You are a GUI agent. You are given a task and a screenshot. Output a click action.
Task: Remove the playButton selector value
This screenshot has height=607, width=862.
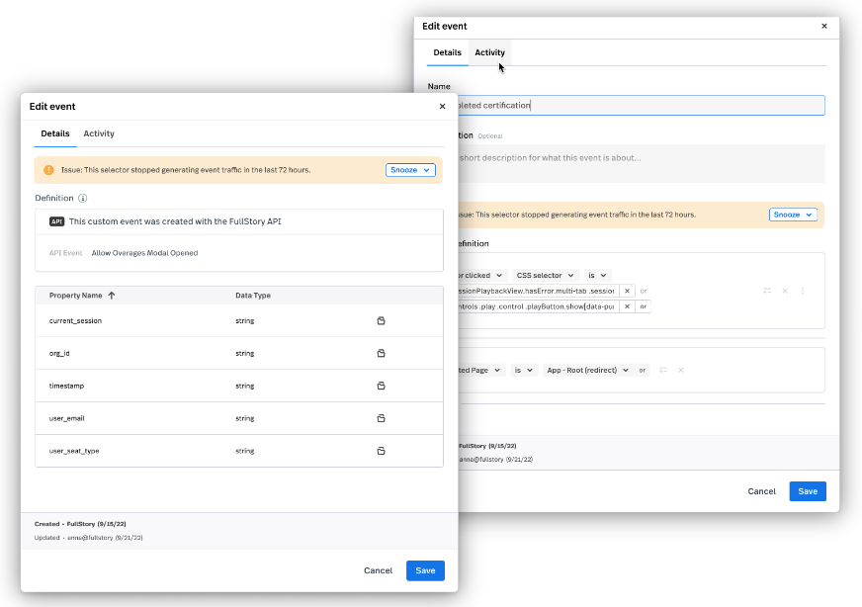(627, 306)
